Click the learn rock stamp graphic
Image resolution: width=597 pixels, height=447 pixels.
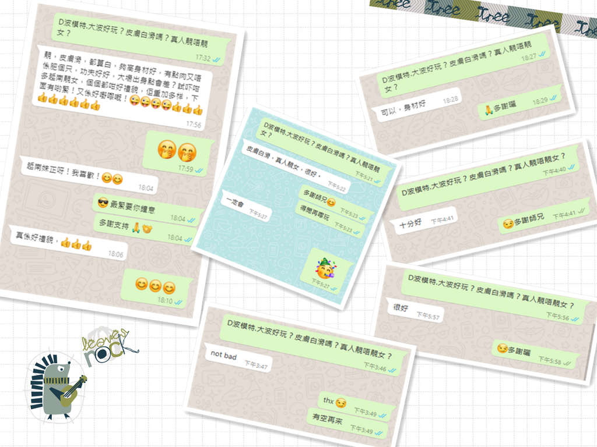(105, 343)
